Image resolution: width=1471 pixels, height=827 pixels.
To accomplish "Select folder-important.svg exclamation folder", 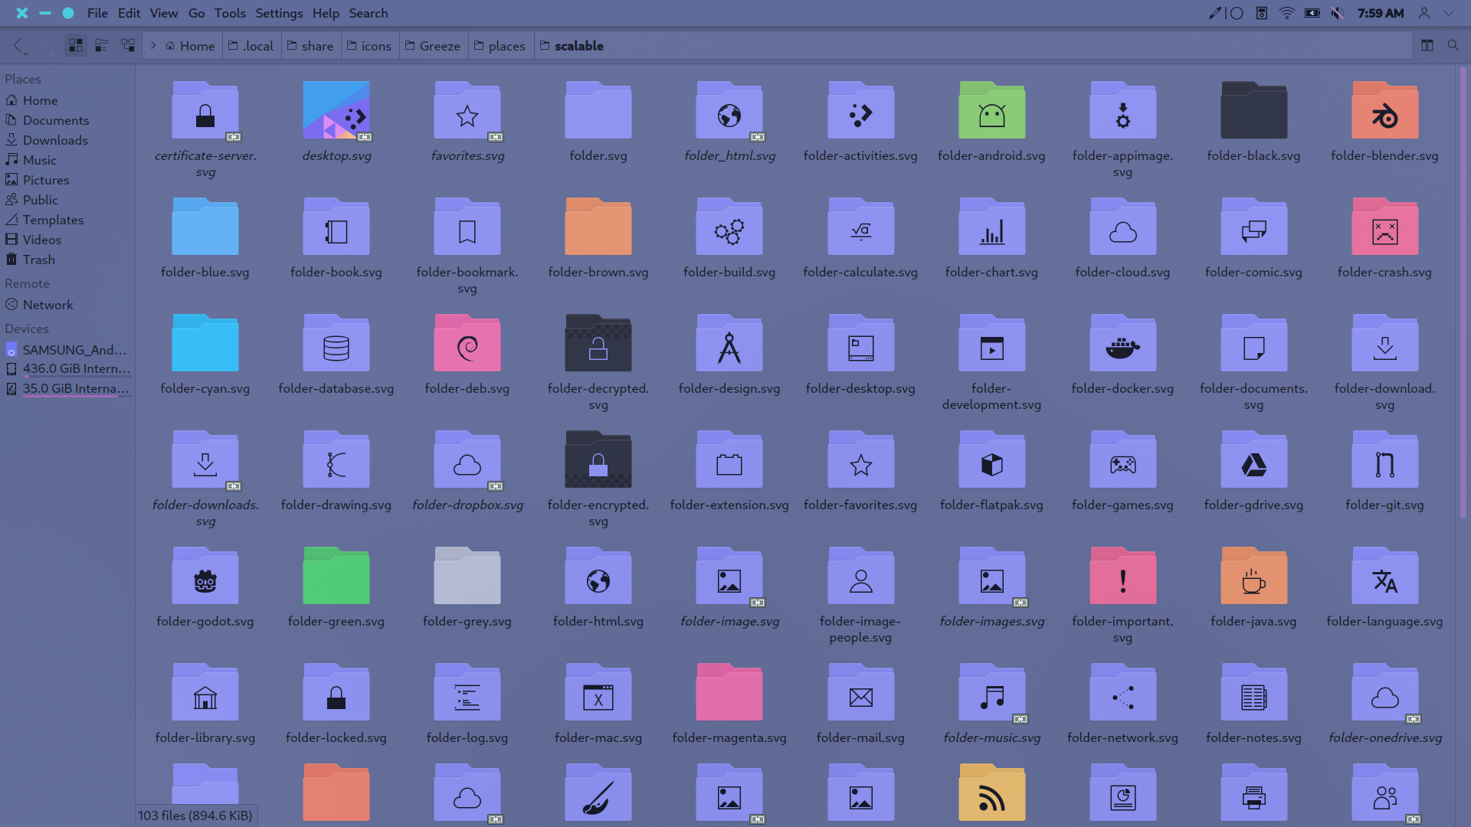I will [x=1122, y=577].
